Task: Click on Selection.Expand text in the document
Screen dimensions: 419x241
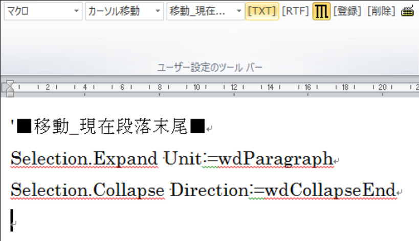Action: click(x=84, y=159)
